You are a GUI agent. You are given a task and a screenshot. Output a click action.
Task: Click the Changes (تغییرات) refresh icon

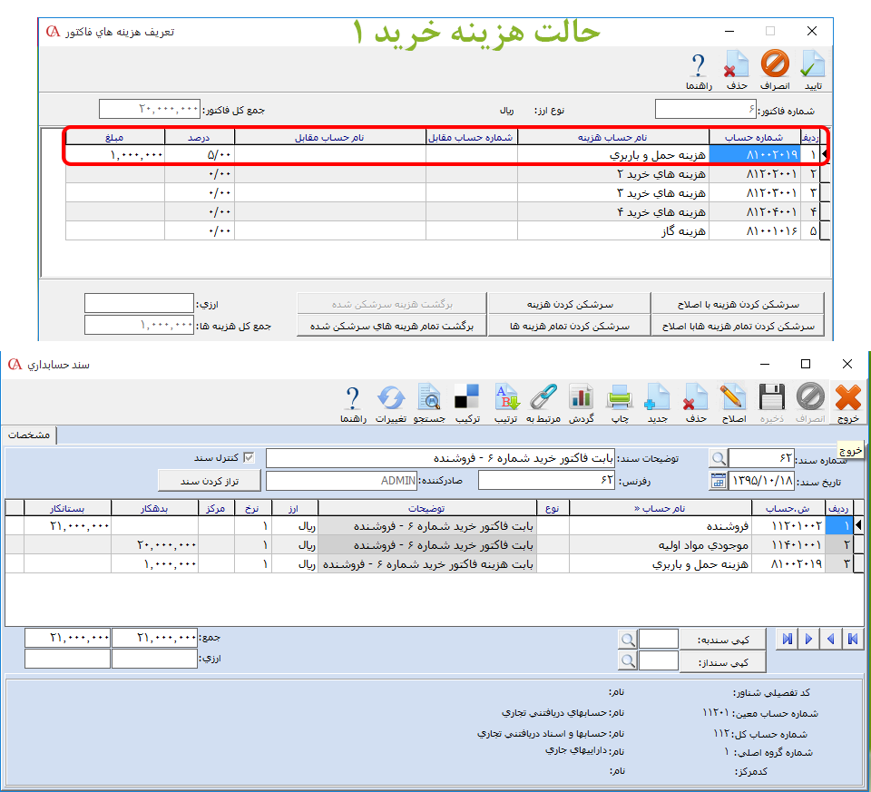pos(390,403)
